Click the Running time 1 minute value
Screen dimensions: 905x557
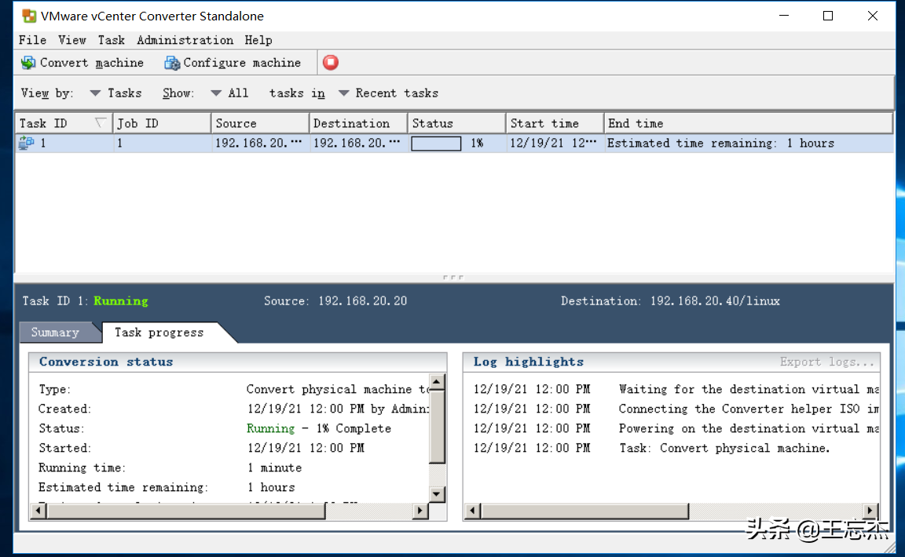pos(275,468)
